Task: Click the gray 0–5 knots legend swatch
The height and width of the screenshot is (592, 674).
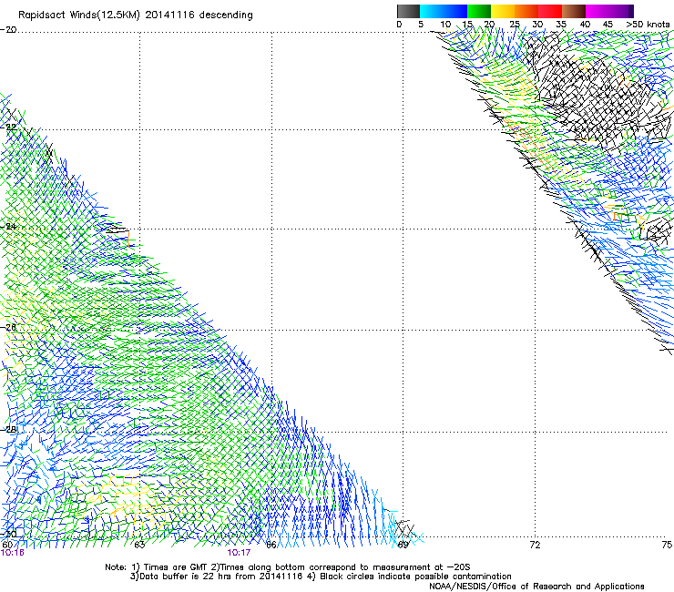Action: [408, 11]
